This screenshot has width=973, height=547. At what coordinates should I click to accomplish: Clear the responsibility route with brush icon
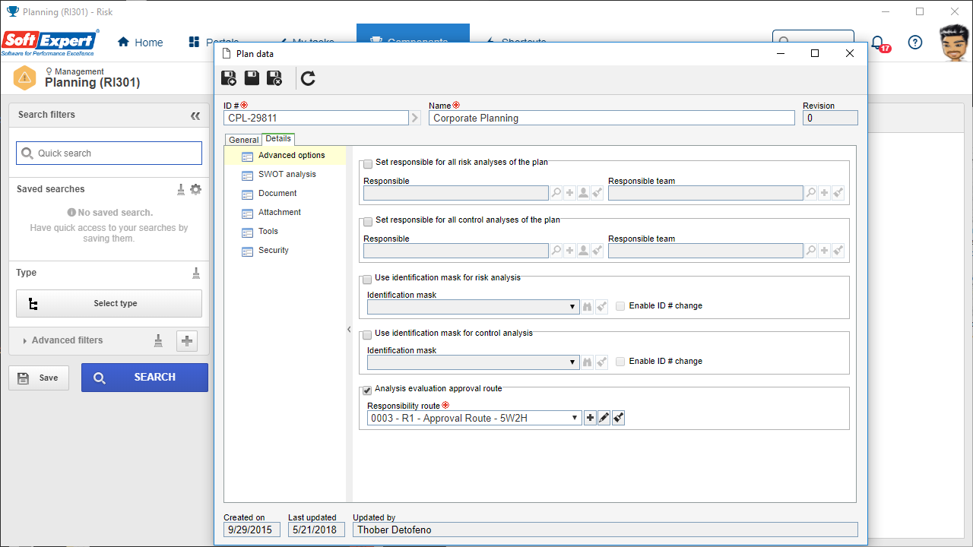point(618,418)
